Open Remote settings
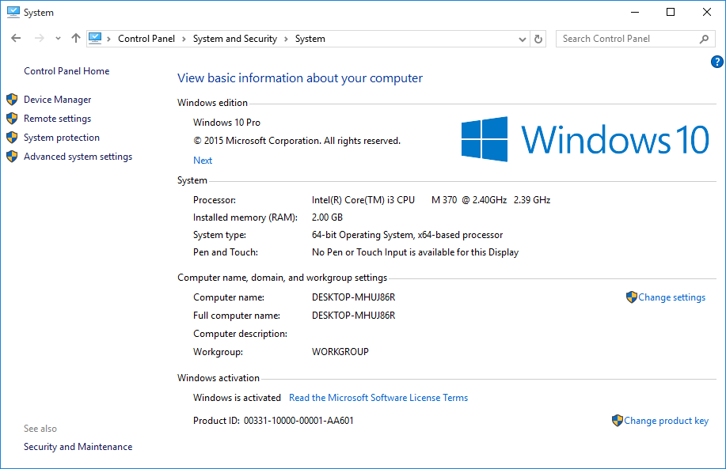The height and width of the screenshot is (469, 726). coord(57,119)
